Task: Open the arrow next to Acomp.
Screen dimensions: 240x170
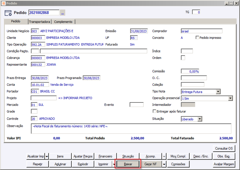Action: pyautogui.click(x=164, y=156)
